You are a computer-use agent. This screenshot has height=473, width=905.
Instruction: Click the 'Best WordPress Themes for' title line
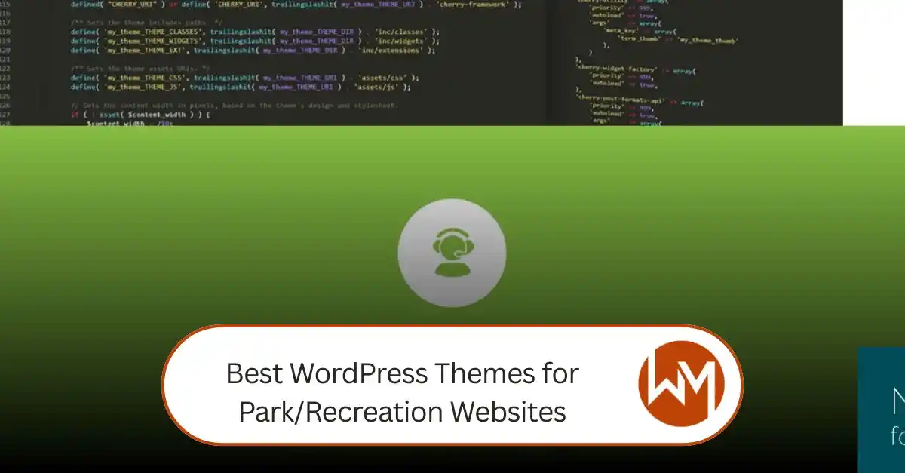(402, 373)
